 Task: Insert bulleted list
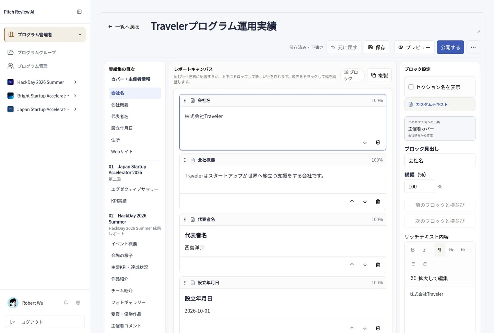413,264
